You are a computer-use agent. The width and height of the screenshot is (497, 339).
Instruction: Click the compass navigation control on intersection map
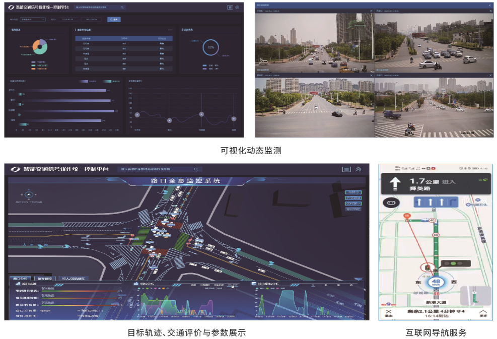29,195
